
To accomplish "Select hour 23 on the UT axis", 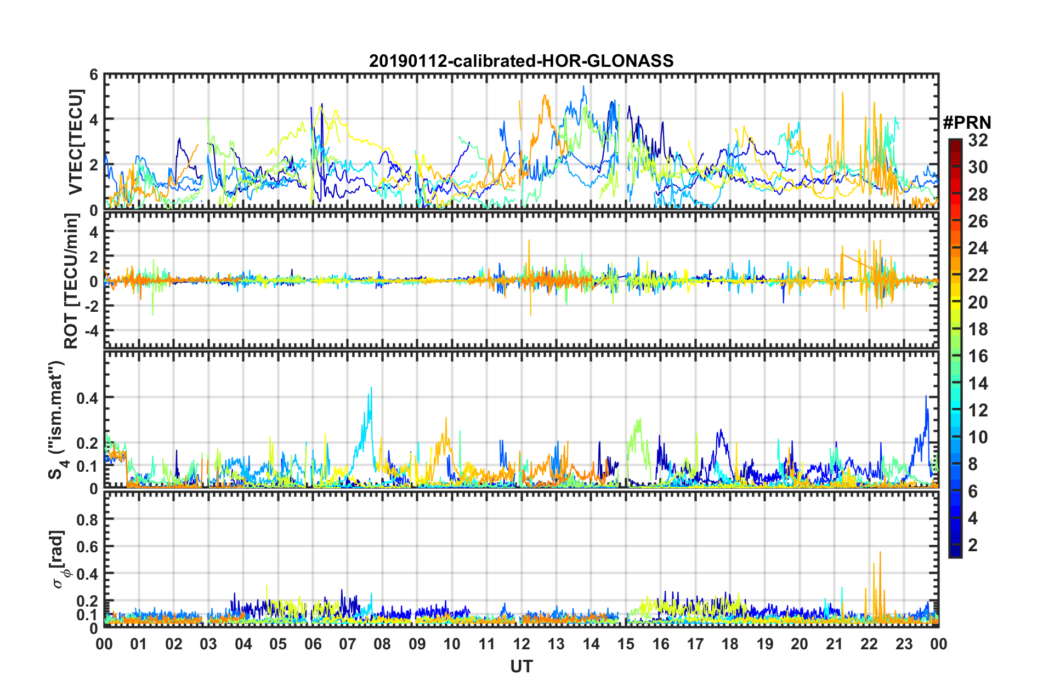I will click(904, 644).
